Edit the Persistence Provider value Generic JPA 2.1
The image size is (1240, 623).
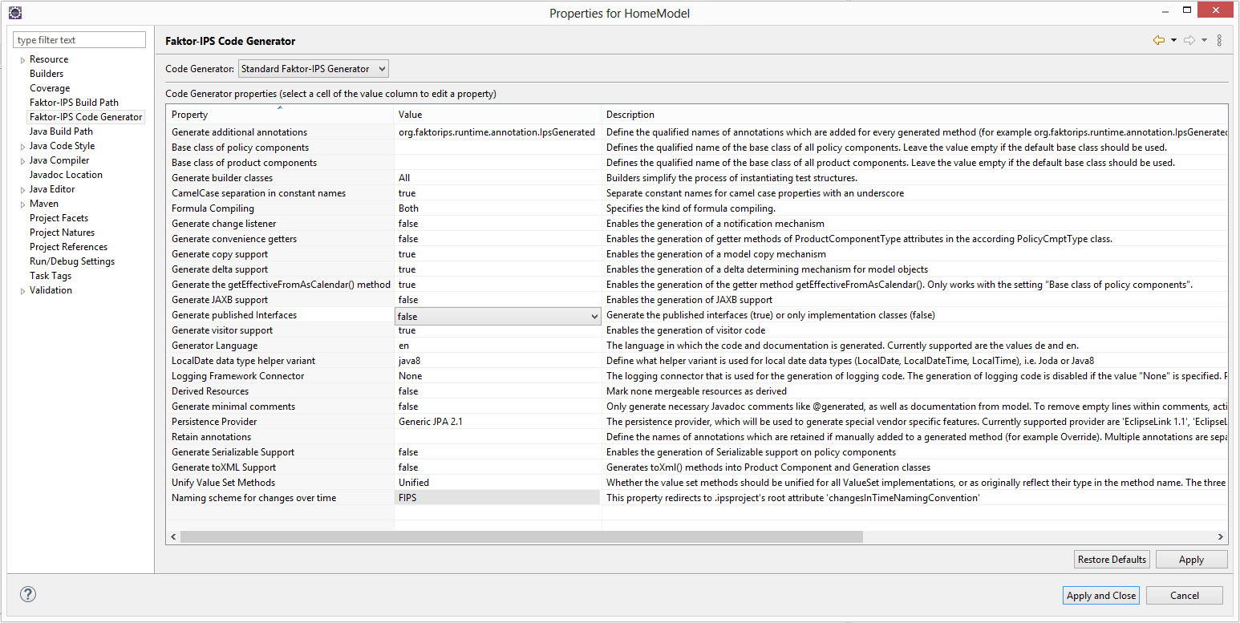[497, 422]
